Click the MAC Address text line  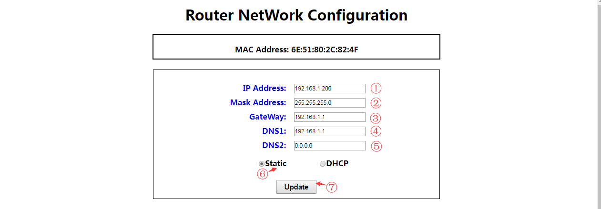point(296,50)
